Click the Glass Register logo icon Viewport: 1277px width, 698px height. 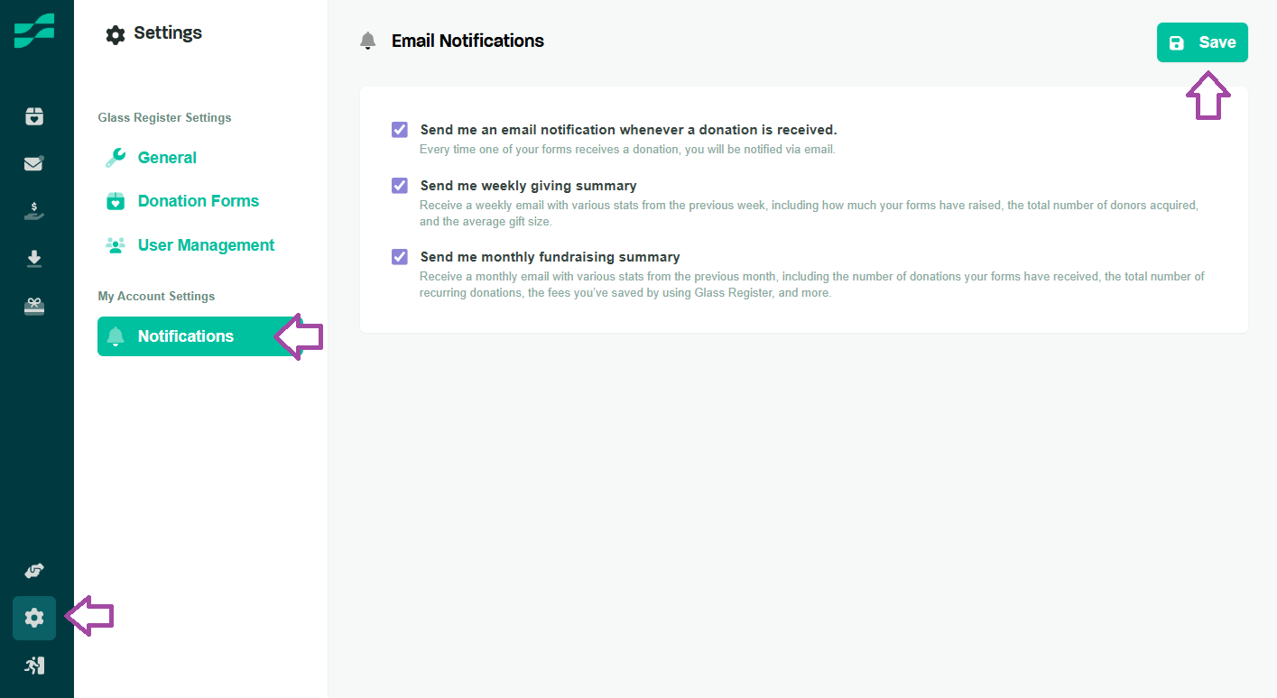pos(34,31)
